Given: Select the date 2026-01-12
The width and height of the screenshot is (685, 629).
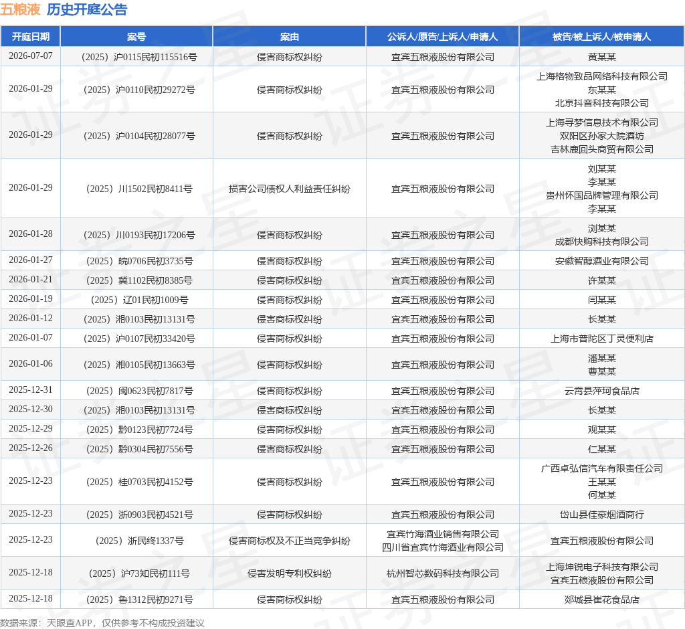Looking at the screenshot, I should (x=31, y=319).
